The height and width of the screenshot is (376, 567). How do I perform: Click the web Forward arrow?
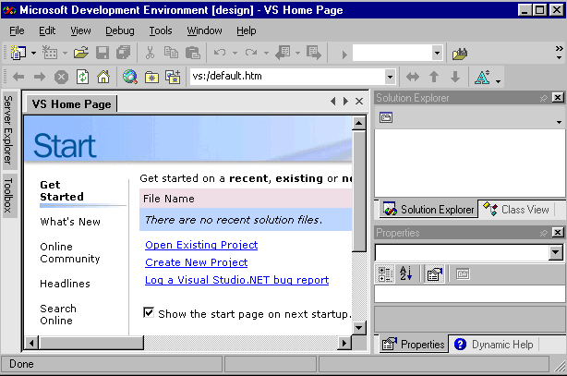tap(40, 77)
